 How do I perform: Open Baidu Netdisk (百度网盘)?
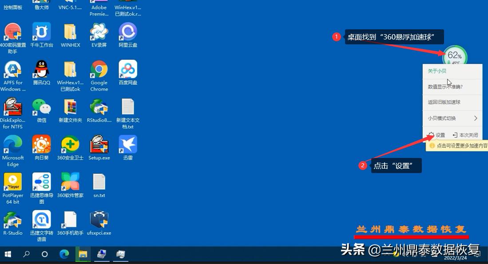coord(128,73)
